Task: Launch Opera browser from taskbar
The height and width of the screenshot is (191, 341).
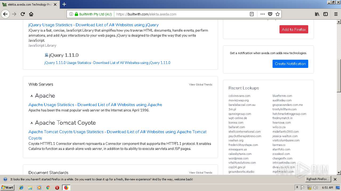Action: pos(57,188)
